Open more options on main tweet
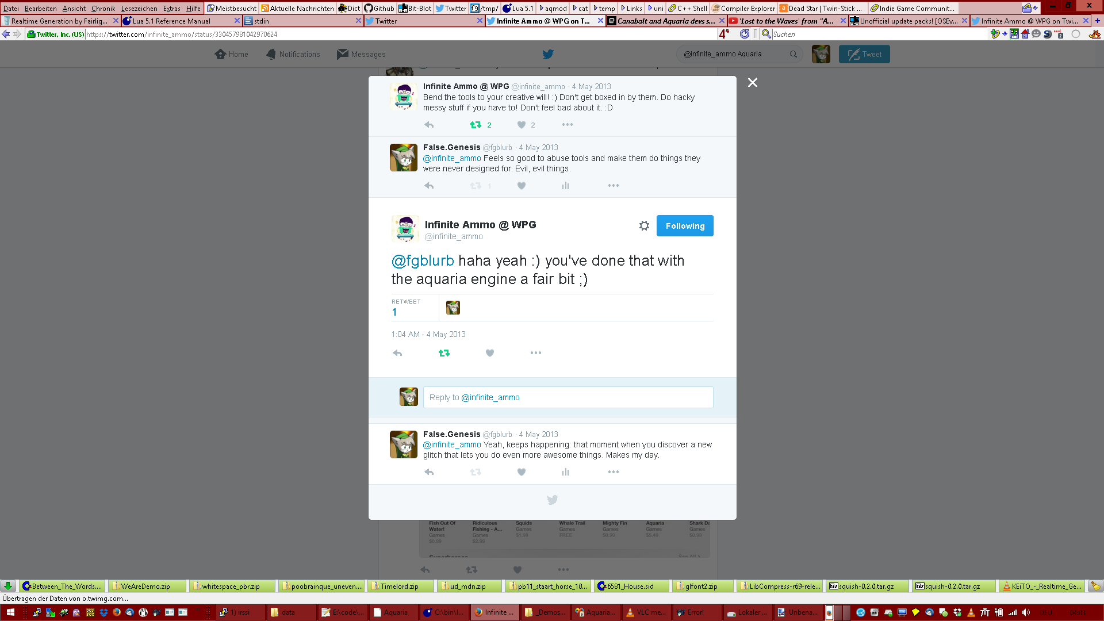 (536, 353)
